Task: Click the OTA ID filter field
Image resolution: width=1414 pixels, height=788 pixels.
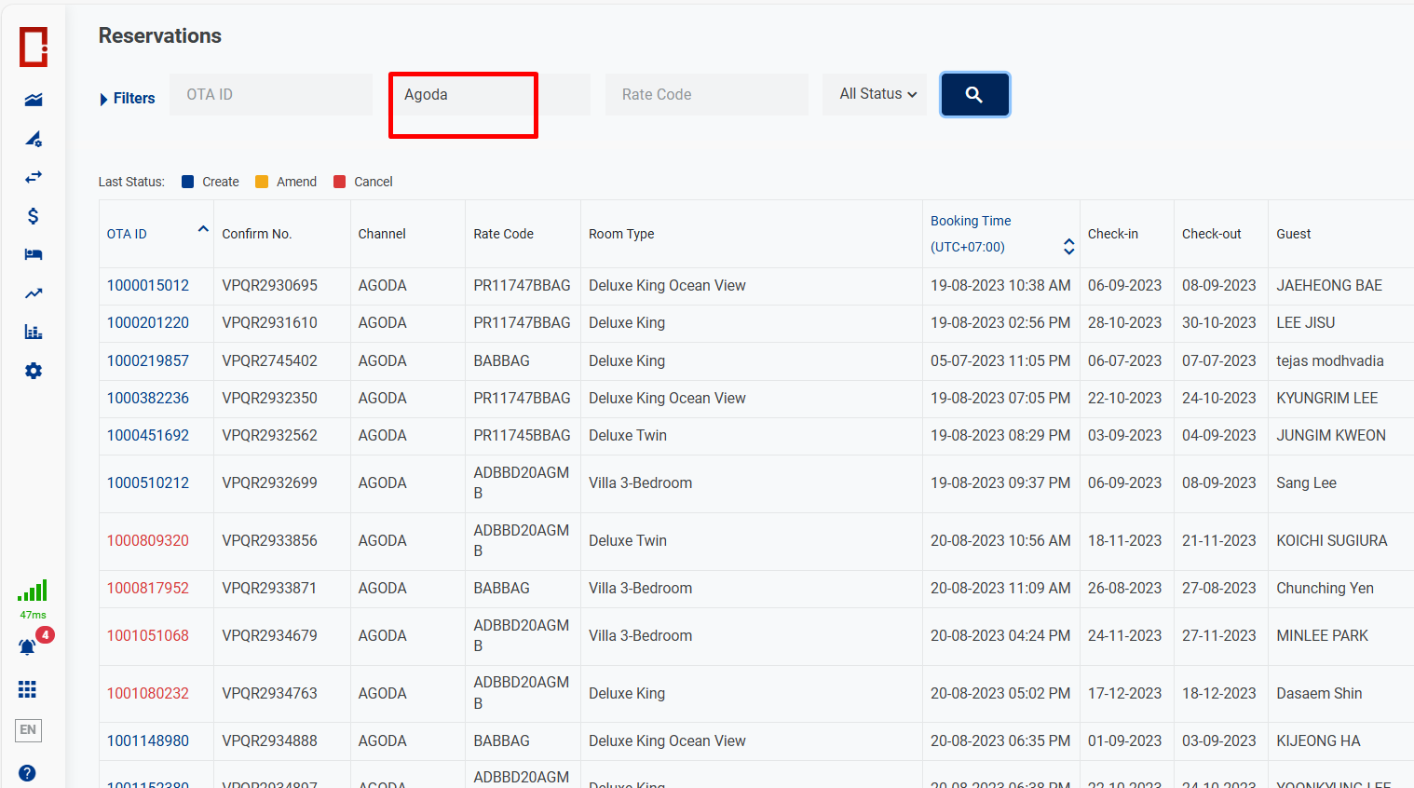Action: [270, 95]
